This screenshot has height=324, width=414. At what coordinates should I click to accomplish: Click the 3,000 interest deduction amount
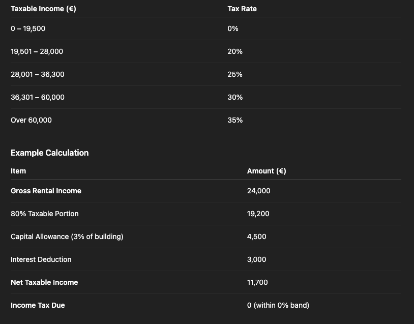(x=257, y=259)
